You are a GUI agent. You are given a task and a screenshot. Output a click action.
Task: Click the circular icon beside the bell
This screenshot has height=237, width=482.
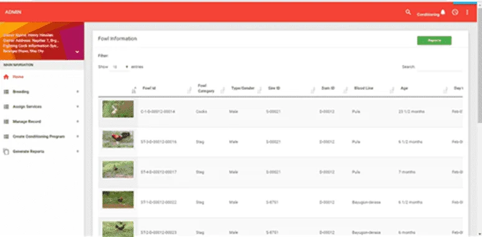(x=455, y=12)
